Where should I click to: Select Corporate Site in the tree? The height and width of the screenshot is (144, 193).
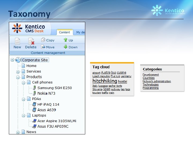click(35, 60)
